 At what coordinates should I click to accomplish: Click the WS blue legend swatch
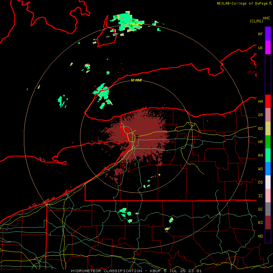pos(268,169)
